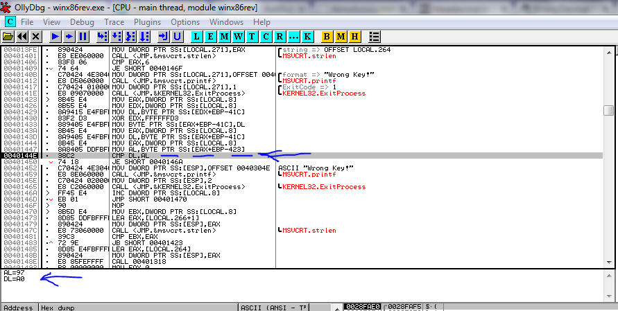Open Memory breakpoints (yellow M button)

[341, 37]
